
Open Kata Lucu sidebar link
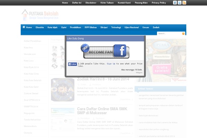29,61
